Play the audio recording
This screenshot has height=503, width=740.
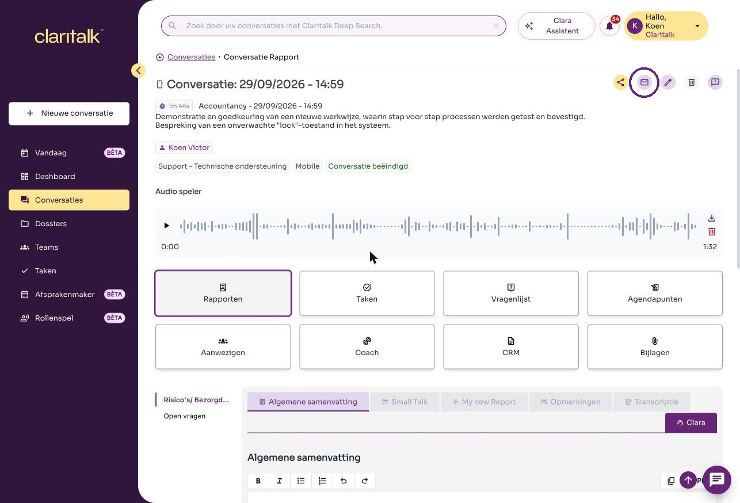click(x=167, y=226)
